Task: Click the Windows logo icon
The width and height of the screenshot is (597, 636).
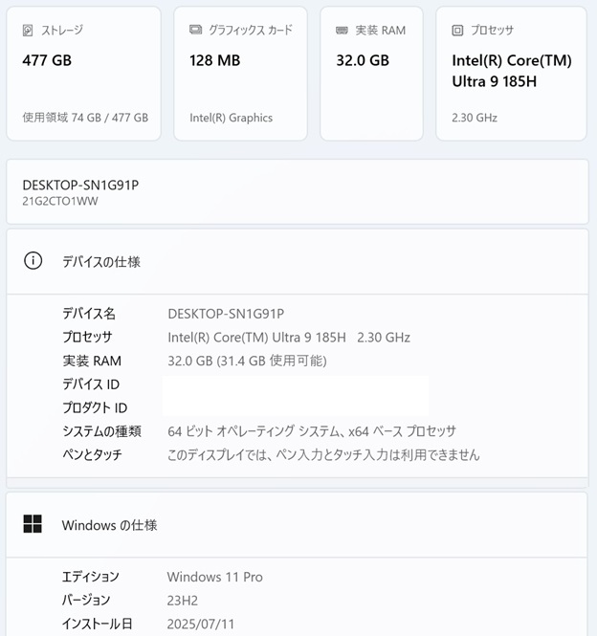Action: (33, 524)
